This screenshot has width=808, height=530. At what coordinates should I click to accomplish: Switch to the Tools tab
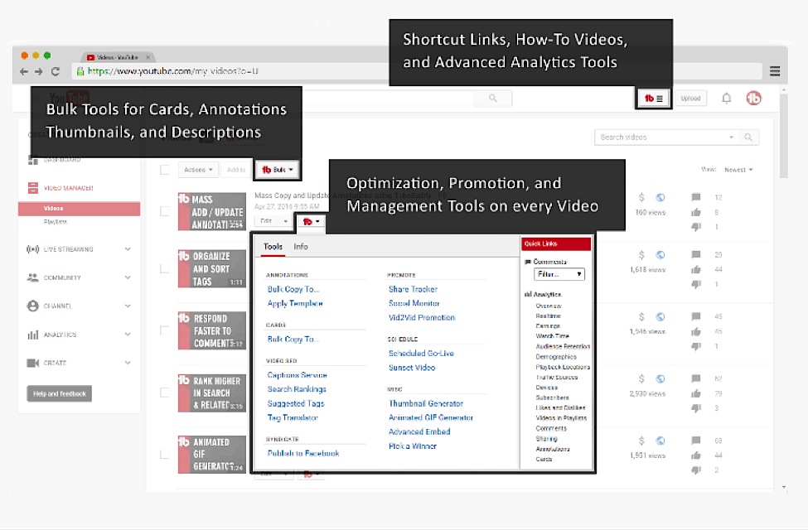273,247
